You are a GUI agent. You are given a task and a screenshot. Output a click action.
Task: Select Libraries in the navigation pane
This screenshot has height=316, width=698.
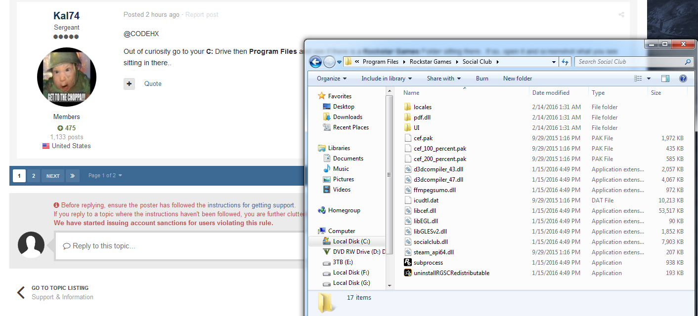tap(339, 148)
